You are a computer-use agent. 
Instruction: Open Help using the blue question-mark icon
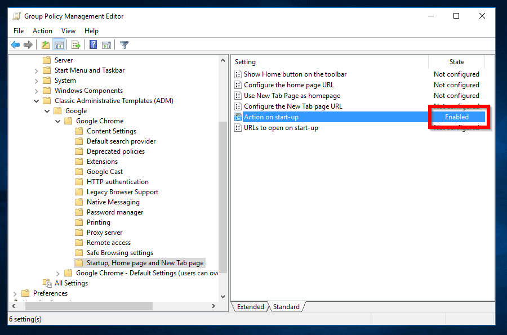93,45
